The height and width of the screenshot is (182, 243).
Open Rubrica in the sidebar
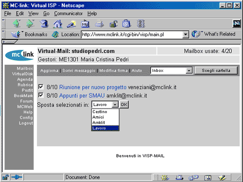pos(25,85)
